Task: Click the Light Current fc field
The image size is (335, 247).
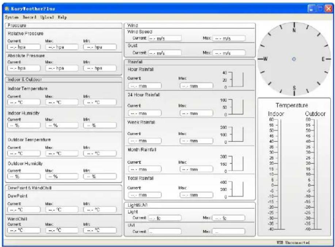Action: point(165,218)
